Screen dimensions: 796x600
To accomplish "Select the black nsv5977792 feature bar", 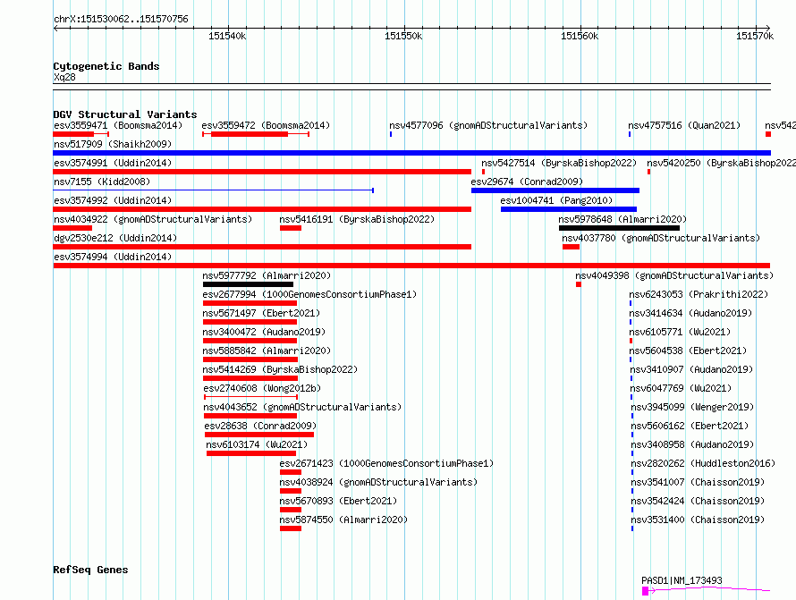I will pyautogui.click(x=248, y=284).
